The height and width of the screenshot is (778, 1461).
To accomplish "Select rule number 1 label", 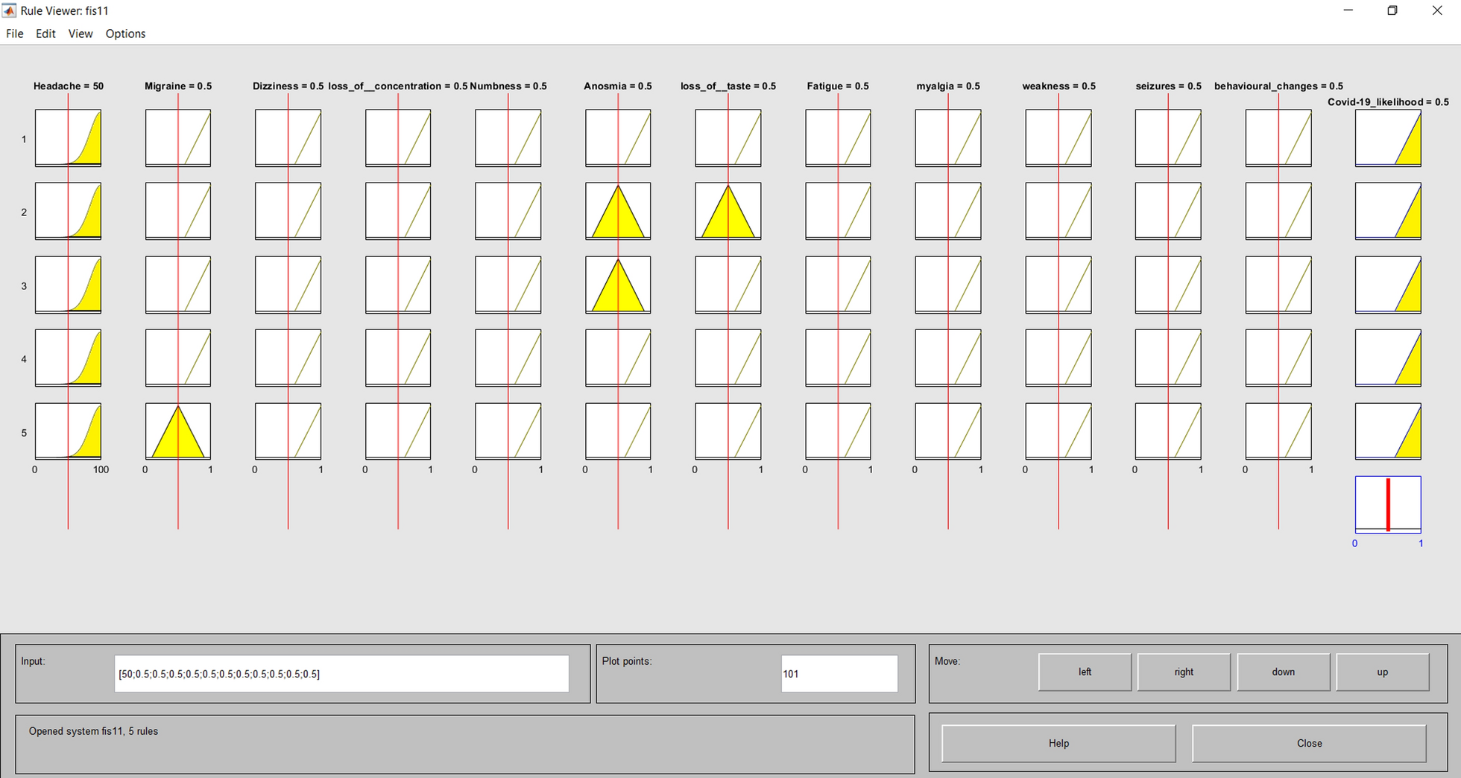I will click(24, 139).
